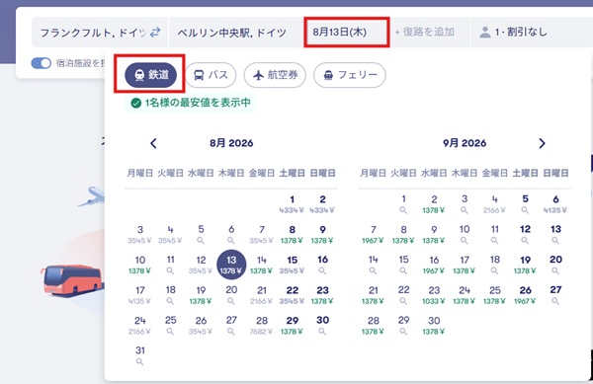Screen dimensions: 593x384
Task: Toggle the 宿泊施設 accommodation switch
Action: coord(41,63)
